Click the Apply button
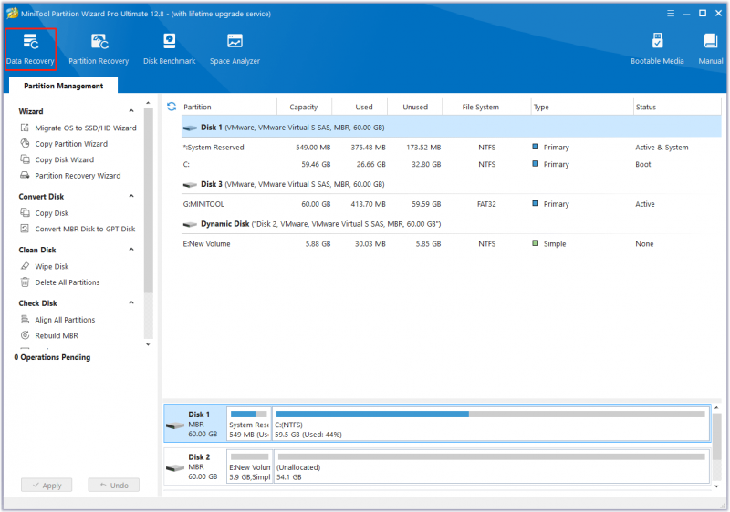730x512 pixels. 47,485
